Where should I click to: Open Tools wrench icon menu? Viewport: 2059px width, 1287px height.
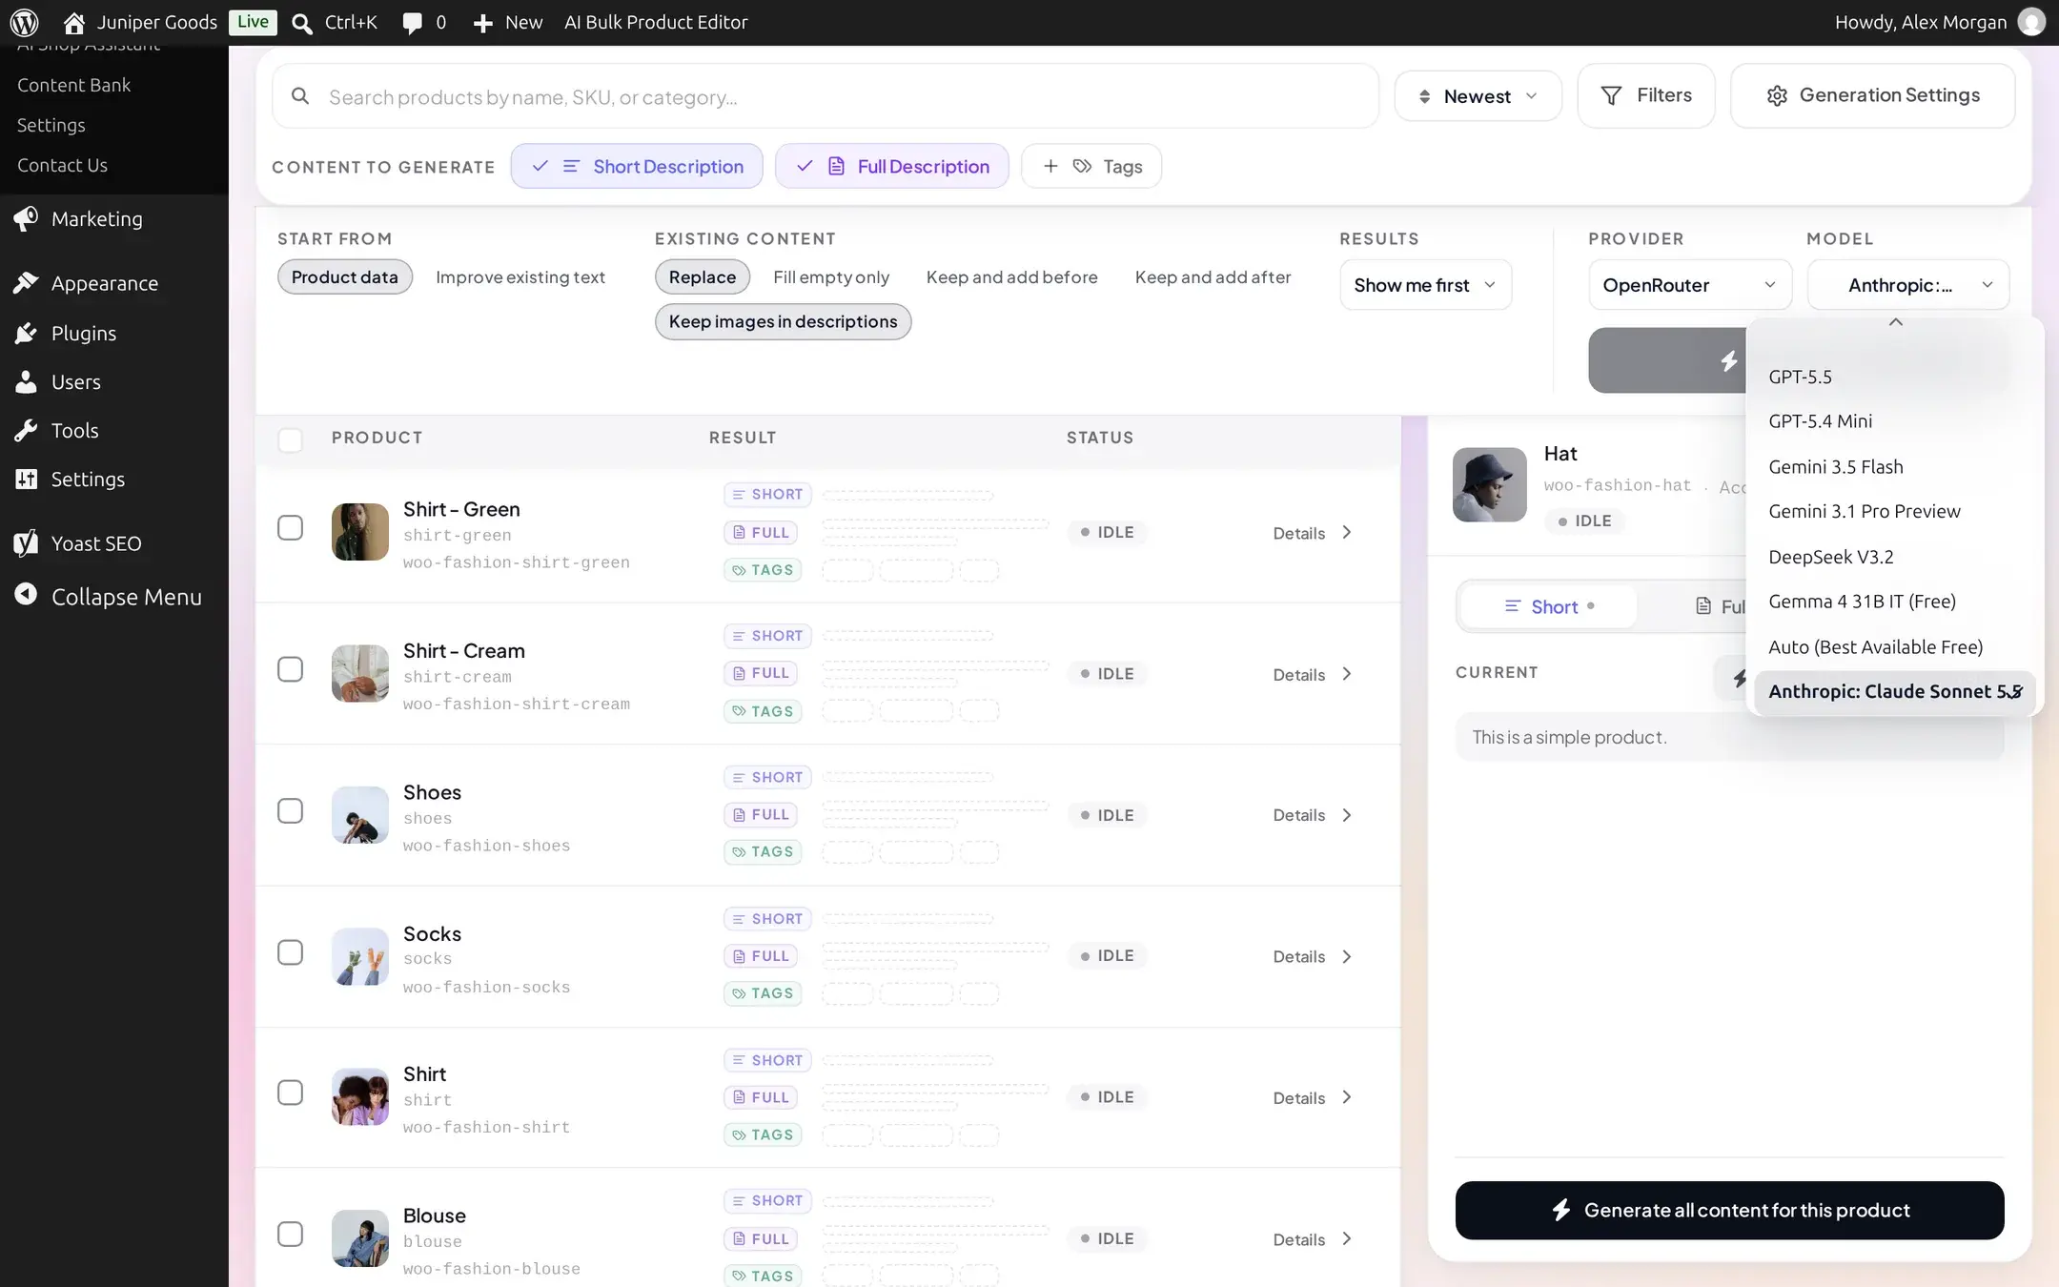pyautogui.click(x=26, y=430)
